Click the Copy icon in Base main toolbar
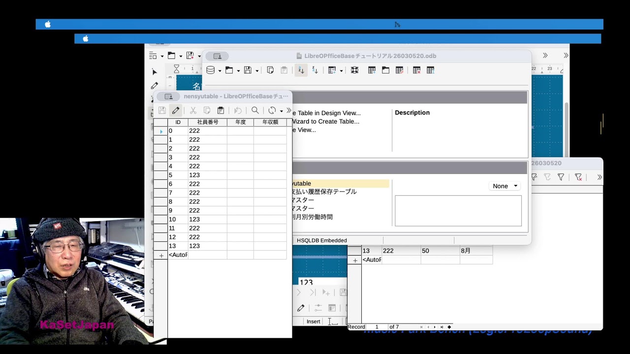The image size is (630, 354). pyautogui.click(x=270, y=70)
